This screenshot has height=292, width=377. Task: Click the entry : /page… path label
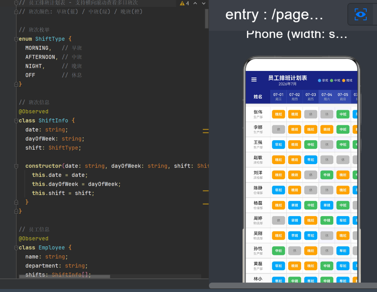pos(274,15)
